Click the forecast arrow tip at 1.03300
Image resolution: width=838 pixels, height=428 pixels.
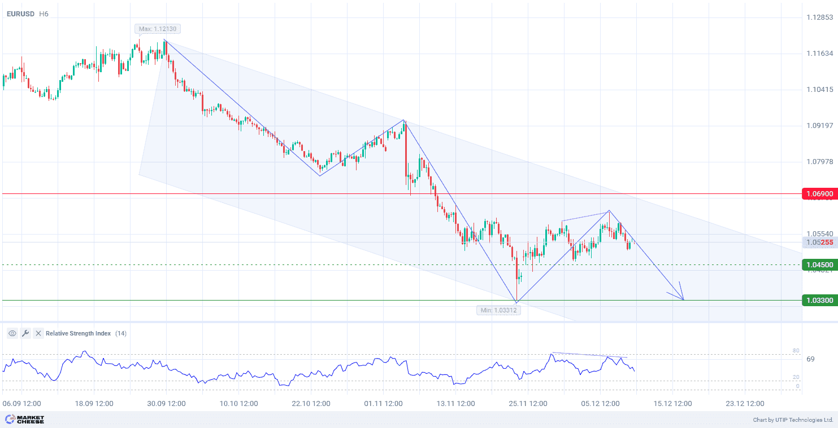(x=683, y=299)
